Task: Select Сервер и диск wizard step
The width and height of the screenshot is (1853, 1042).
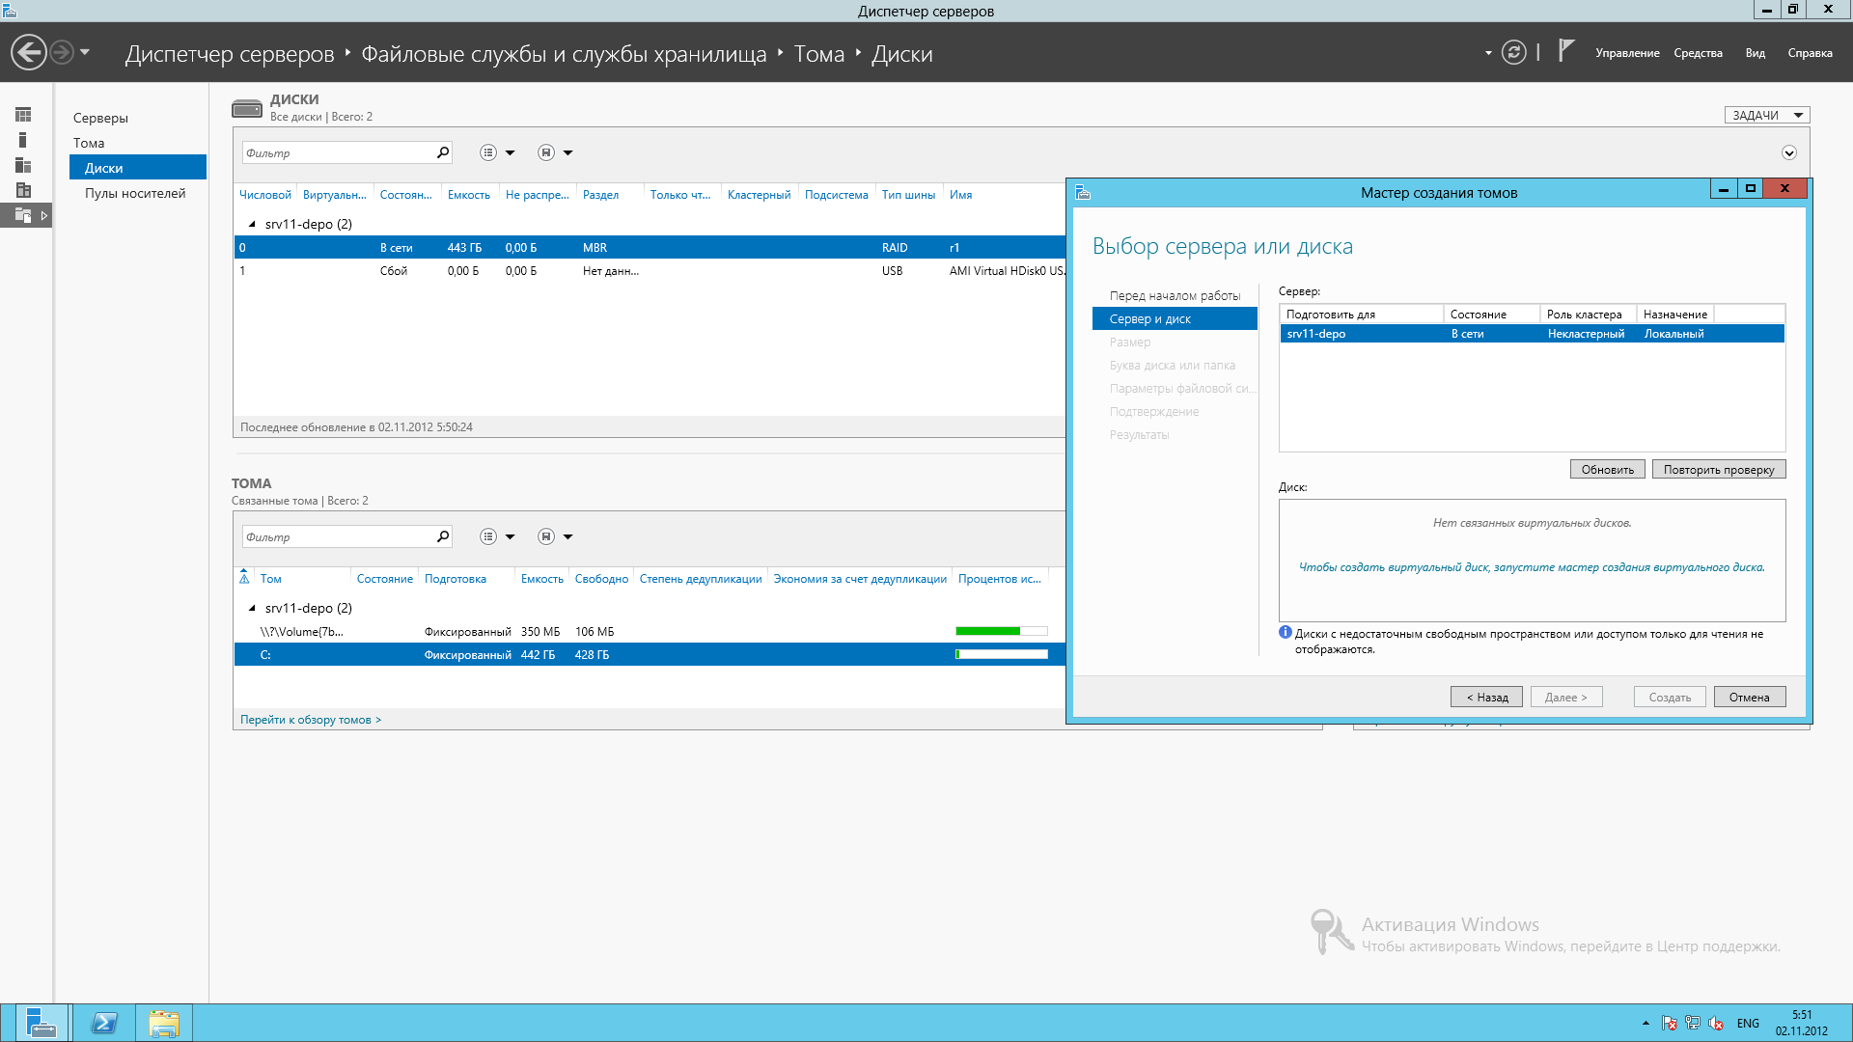Action: 1175,319
